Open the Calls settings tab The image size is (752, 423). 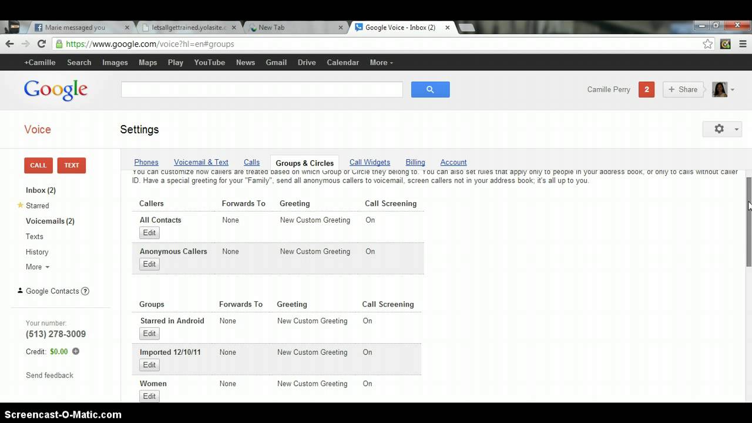(x=251, y=162)
